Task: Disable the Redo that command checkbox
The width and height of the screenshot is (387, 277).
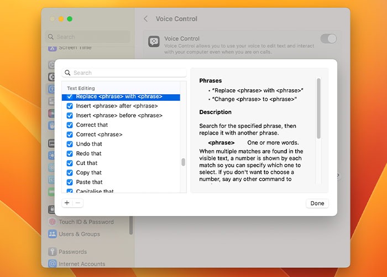Action: pos(70,153)
